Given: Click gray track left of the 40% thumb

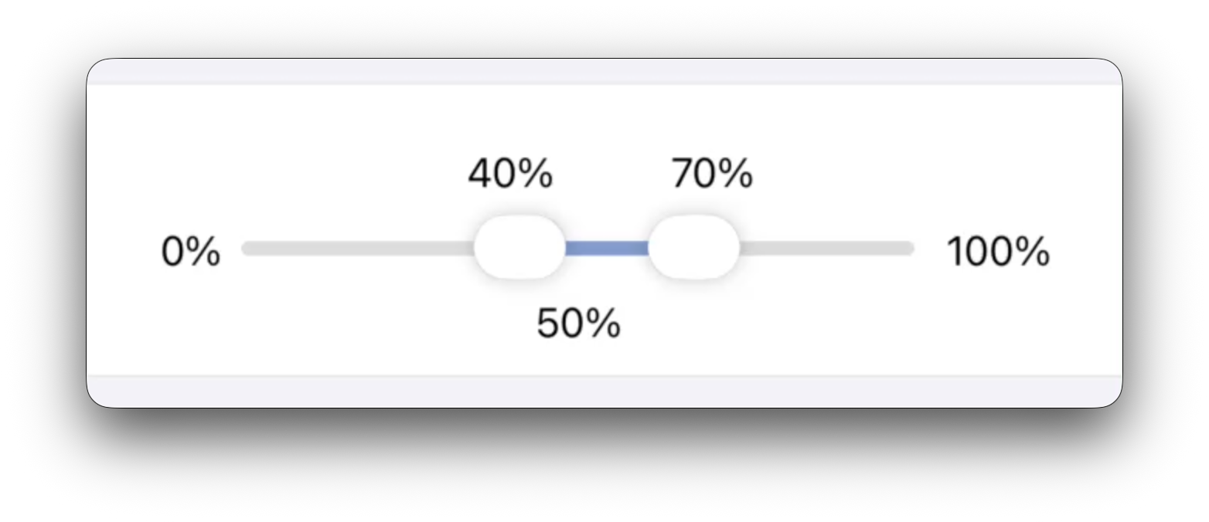Looking at the screenshot, I should [356, 248].
